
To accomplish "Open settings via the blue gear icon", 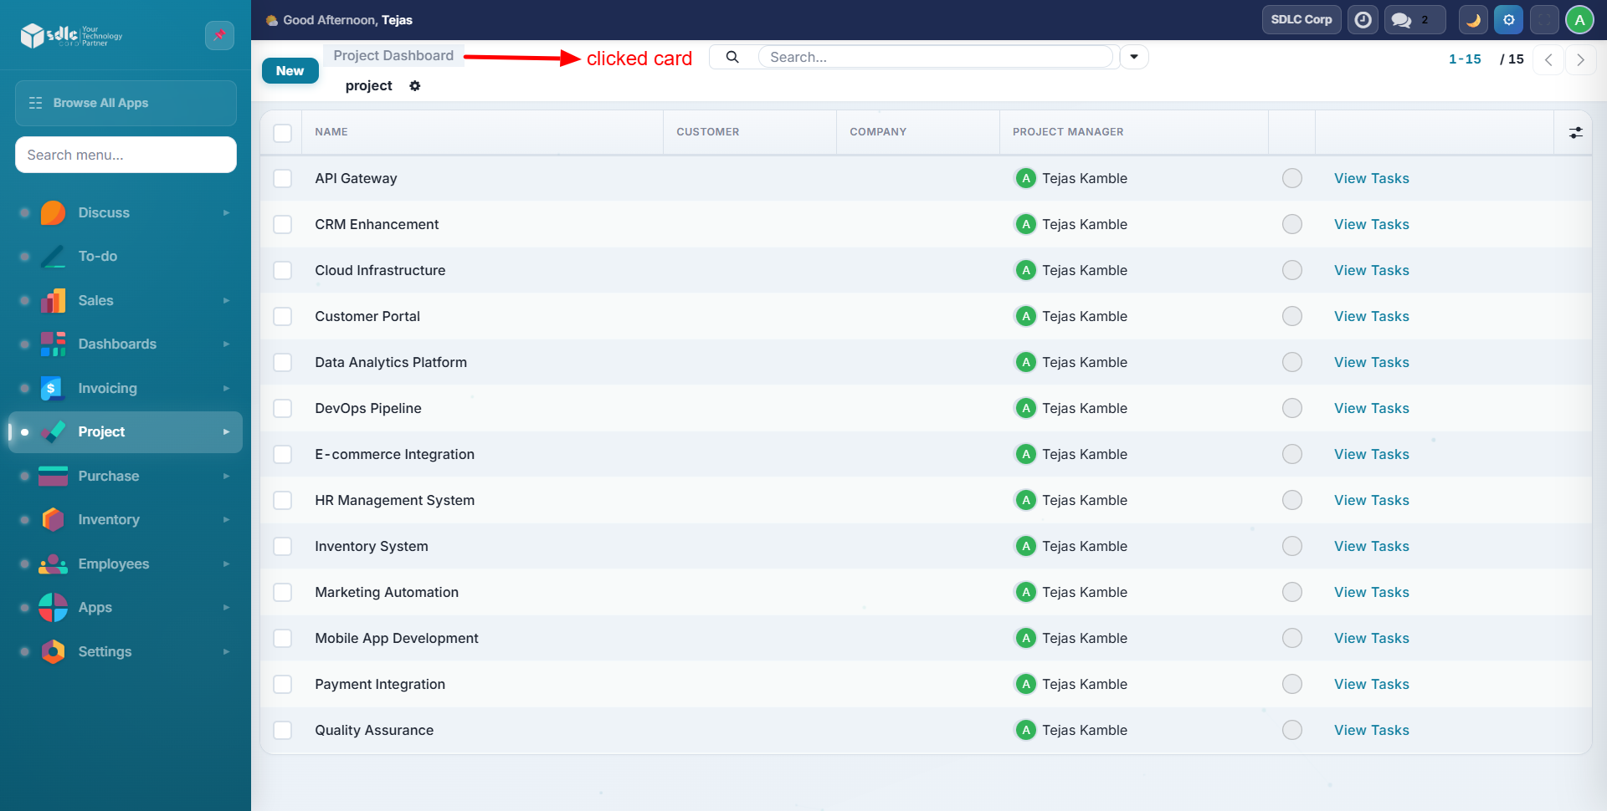I will point(1509,19).
